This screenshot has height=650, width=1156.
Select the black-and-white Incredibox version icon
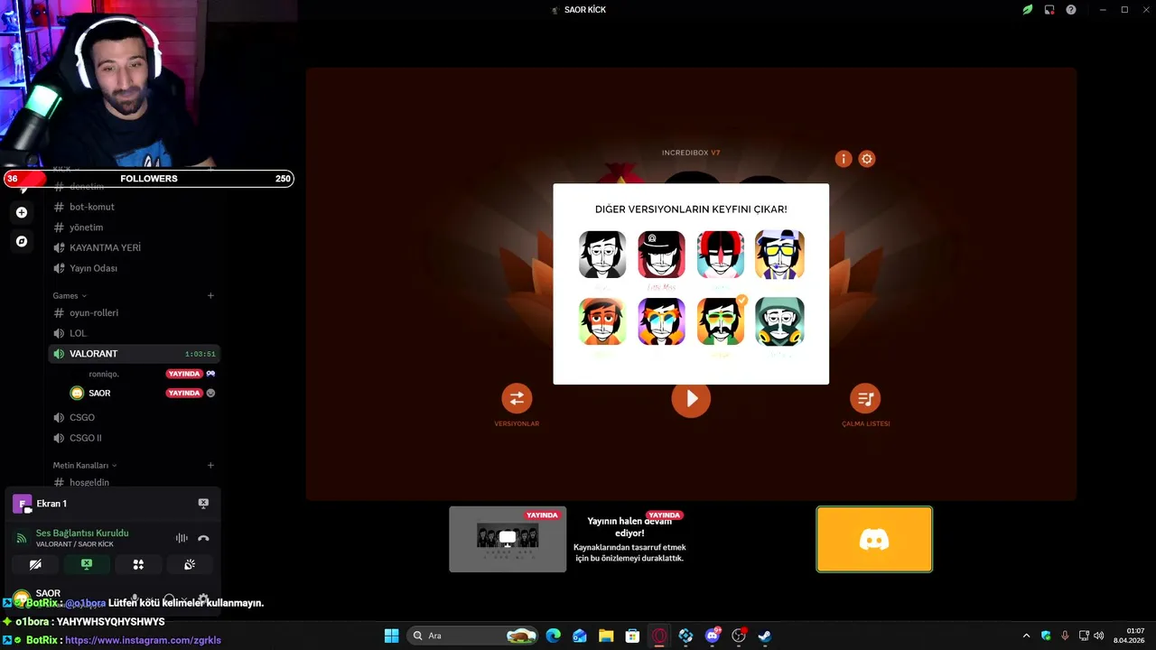pyautogui.click(x=602, y=255)
